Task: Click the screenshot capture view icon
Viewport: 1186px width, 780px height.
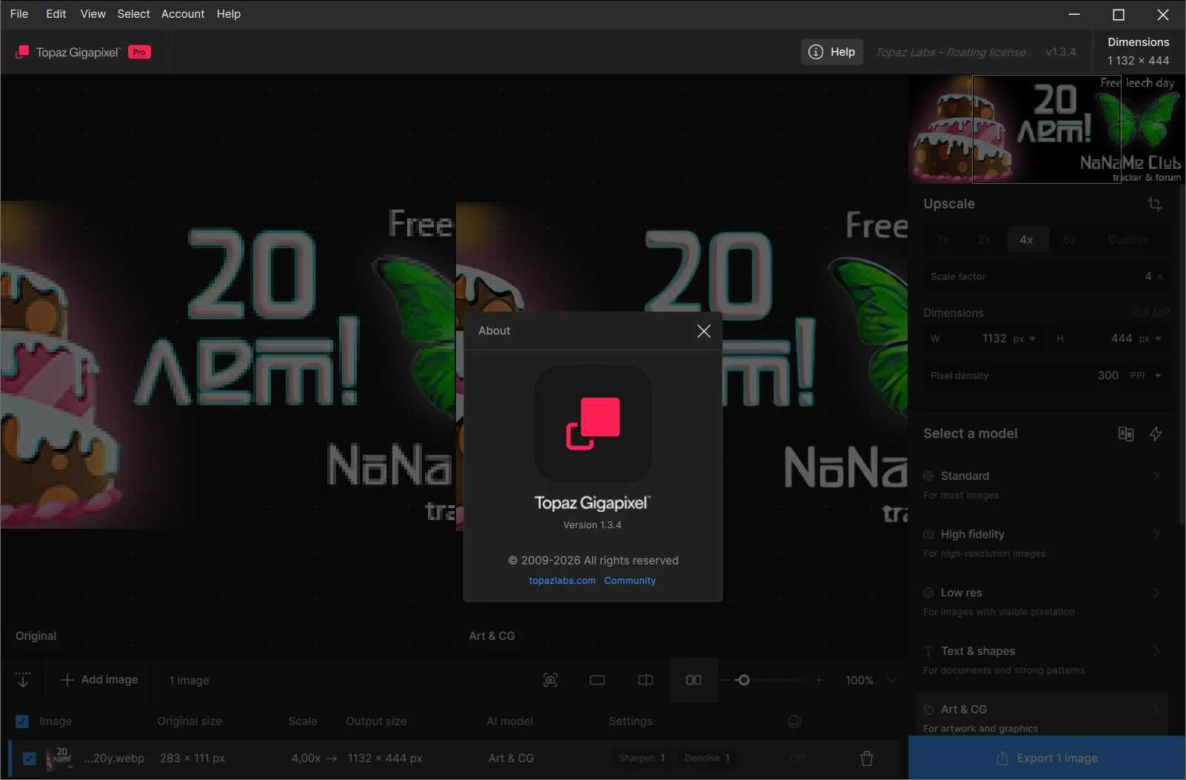Action: (x=550, y=680)
